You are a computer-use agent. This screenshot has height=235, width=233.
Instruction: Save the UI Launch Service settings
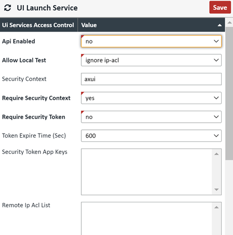(x=220, y=7)
